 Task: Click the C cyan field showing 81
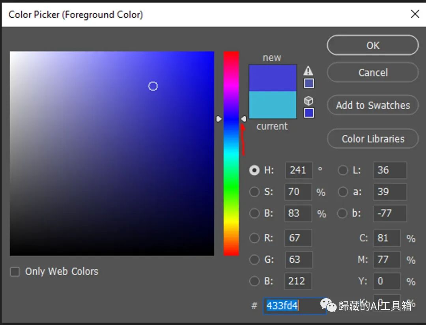point(387,238)
